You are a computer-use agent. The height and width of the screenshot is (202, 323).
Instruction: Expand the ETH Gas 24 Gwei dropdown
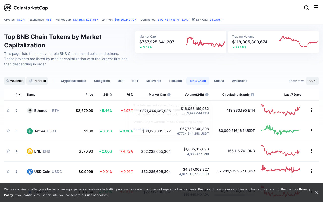[217, 20]
